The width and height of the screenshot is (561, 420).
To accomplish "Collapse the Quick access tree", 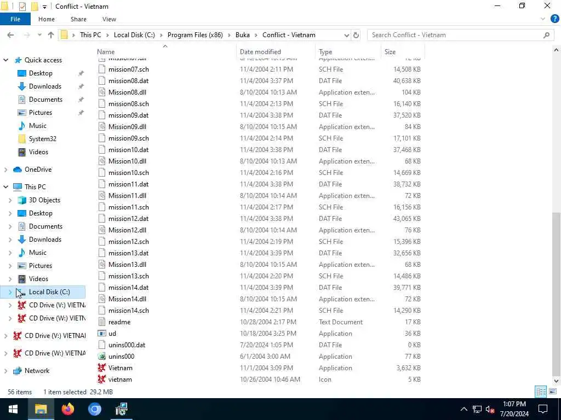I will [6, 60].
